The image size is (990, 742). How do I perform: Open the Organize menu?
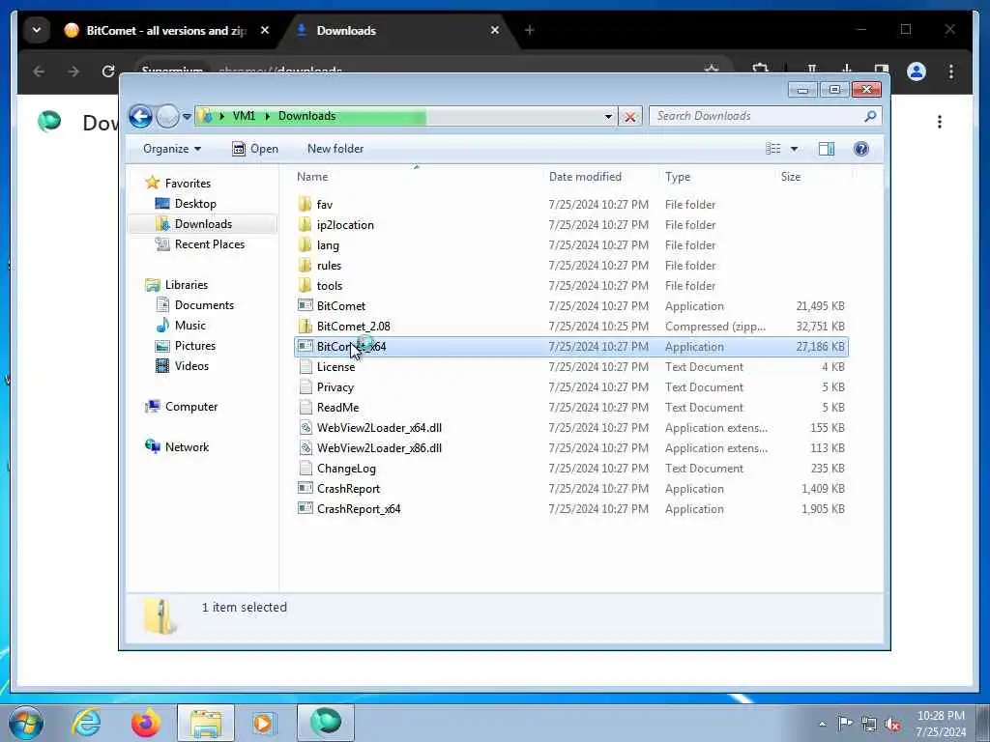click(x=172, y=149)
